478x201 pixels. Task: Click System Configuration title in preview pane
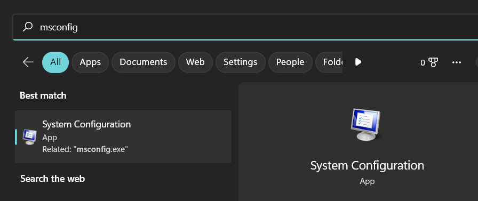click(x=367, y=166)
